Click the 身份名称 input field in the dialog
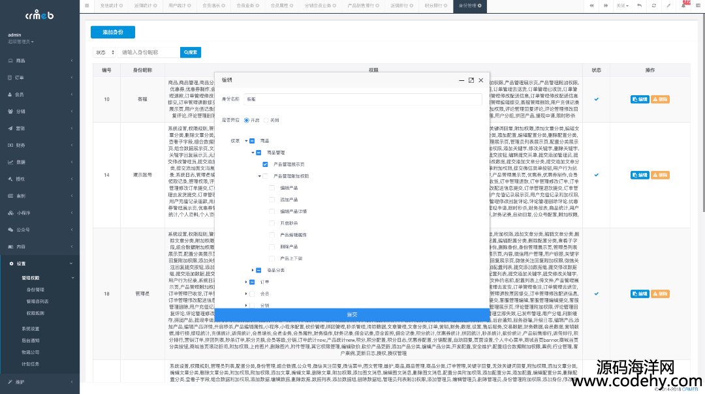This screenshot has height=394, width=705. click(x=362, y=99)
